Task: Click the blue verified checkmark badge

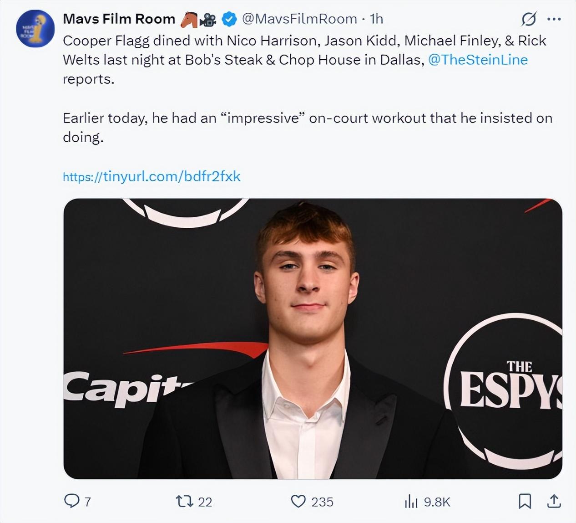Action: tap(229, 19)
